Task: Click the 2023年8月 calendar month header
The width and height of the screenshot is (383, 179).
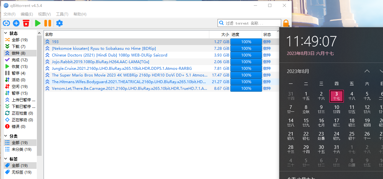Action: point(298,71)
